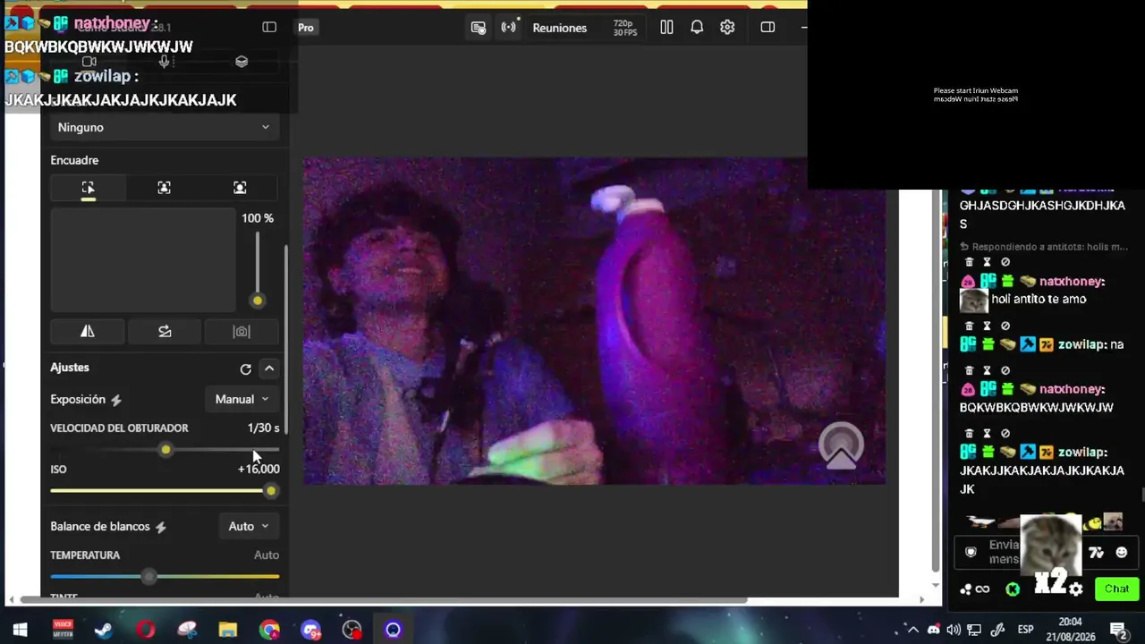Ban zowilap on the 'na' message

pos(1005,326)
